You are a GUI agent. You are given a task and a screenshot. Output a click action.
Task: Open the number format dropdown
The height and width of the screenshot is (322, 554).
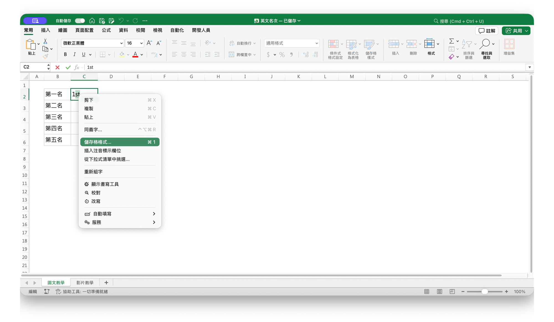click(316, 43)
